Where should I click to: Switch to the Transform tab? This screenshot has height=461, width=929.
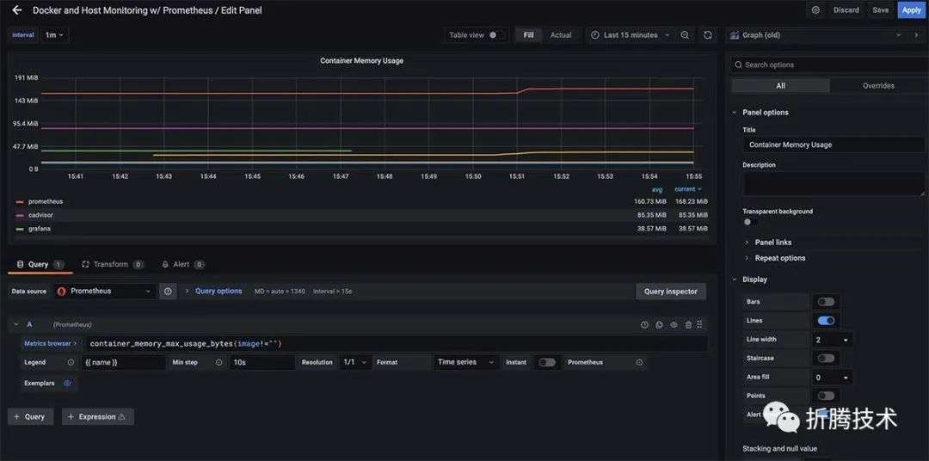click(x=113, y=264)
